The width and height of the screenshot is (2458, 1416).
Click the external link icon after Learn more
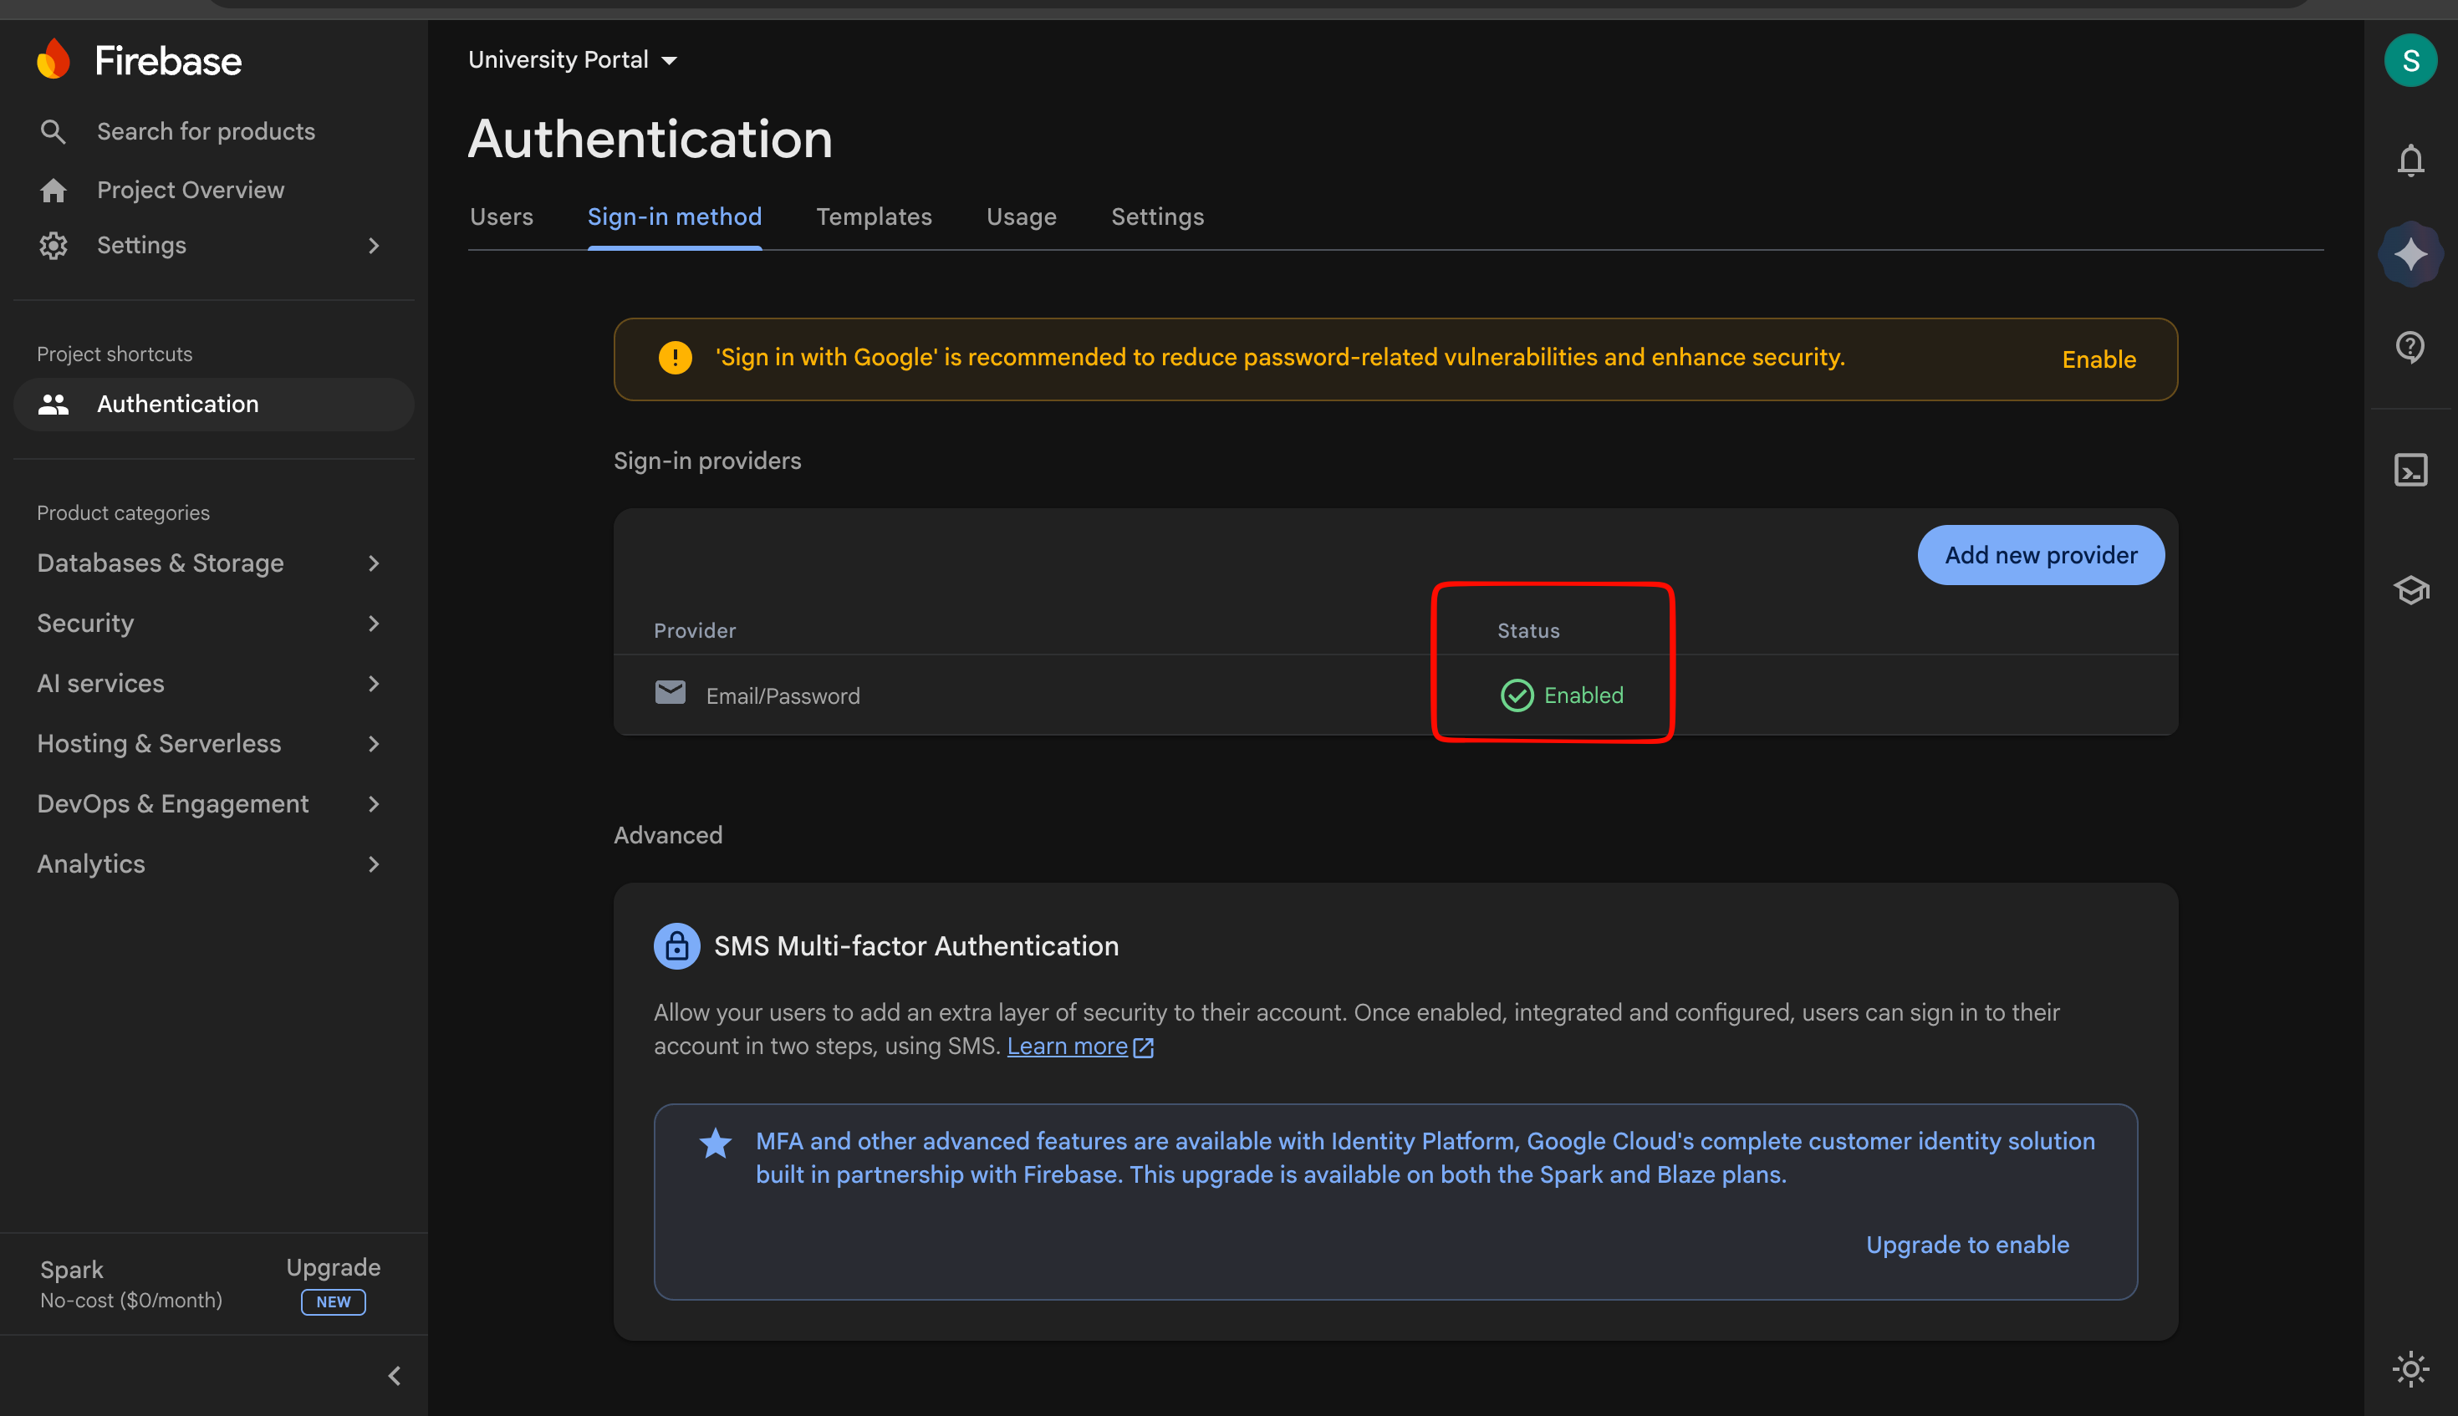(x=1144, y=1047)
